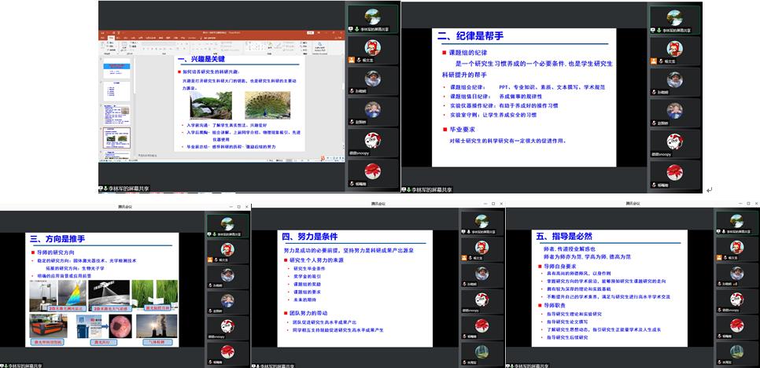Toggle third participant's muted mic beside 纪律是帮手 slide
The width and height of the screenshot is (760, 368).
coord(655,90)
